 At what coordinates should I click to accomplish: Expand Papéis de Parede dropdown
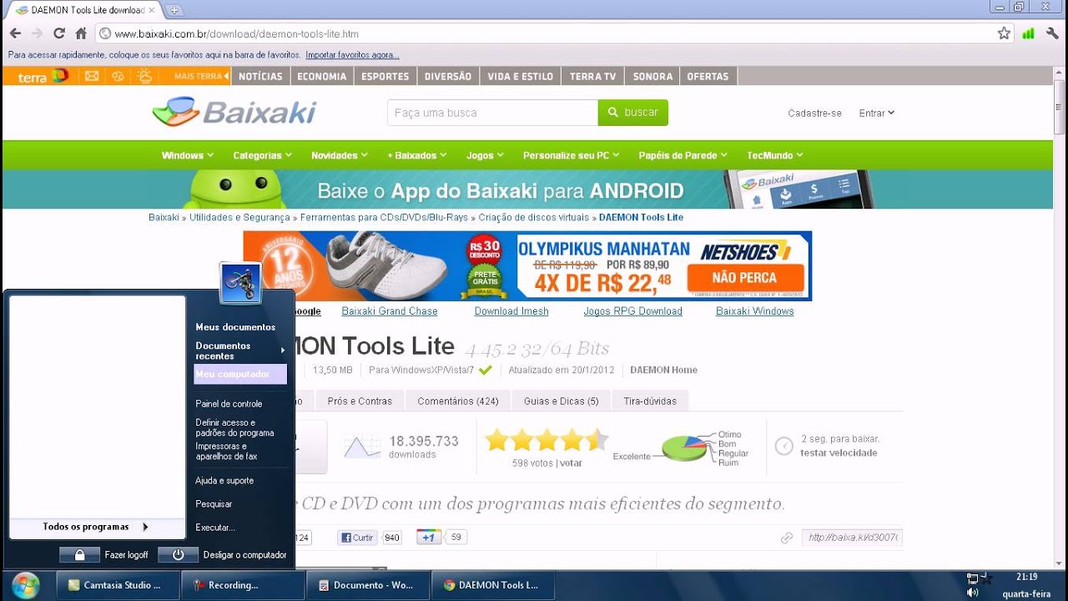[683, 155]
